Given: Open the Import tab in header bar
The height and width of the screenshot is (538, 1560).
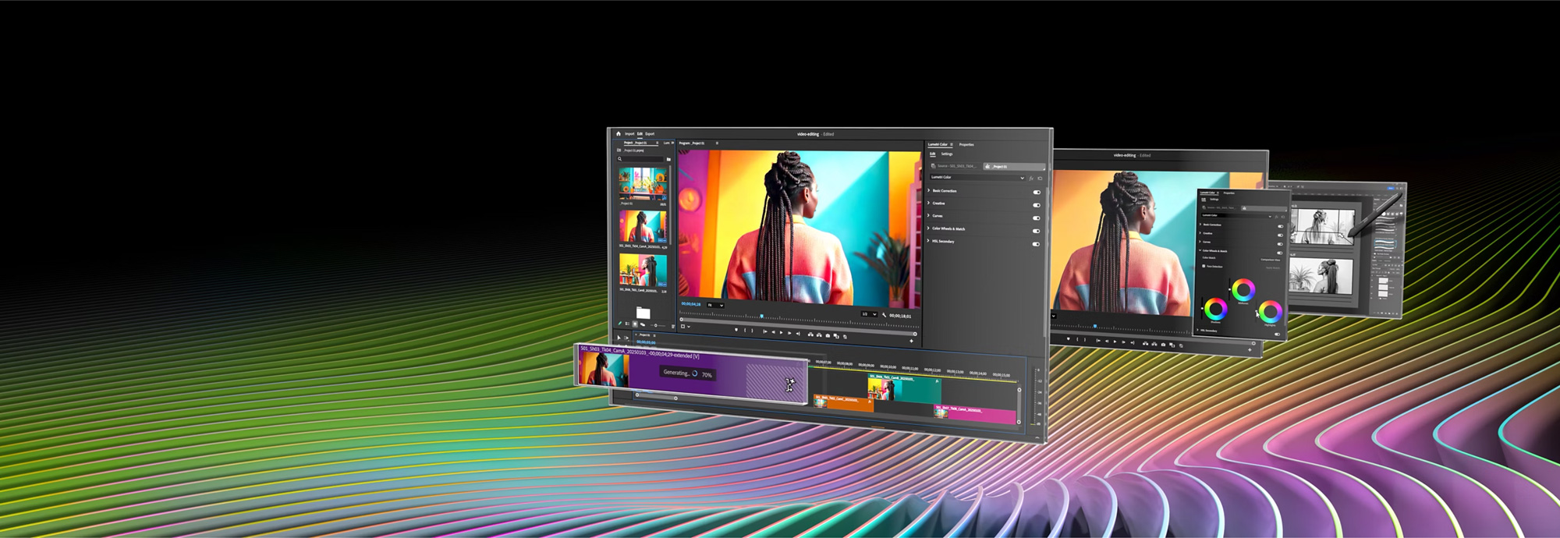Looking at the screenshot, I should coord(629,133).
